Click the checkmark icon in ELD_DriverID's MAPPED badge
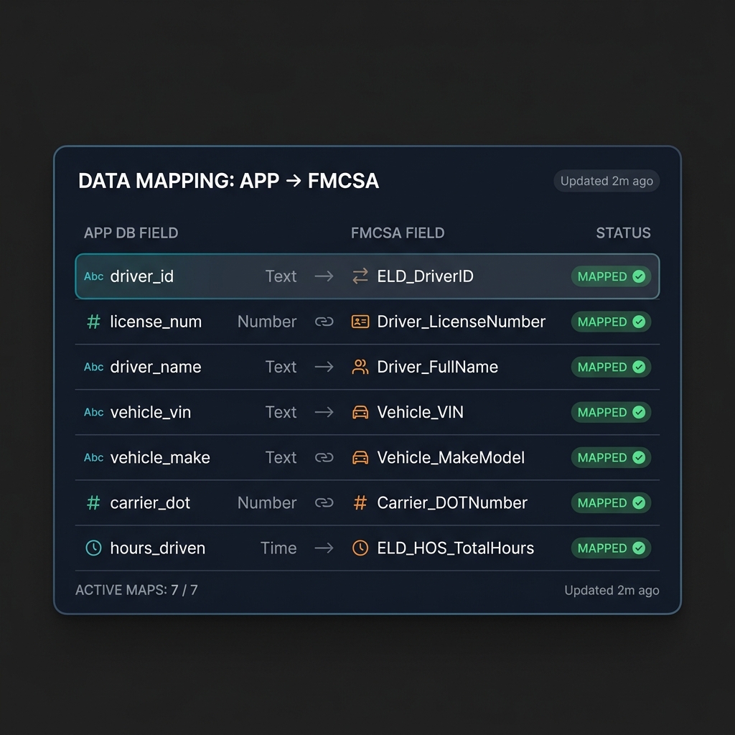Image resolution: width=735 pixels, height=735 pixels. pos(639,276)
